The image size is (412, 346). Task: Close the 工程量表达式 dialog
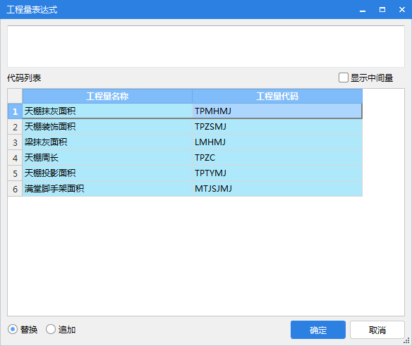click(x=401, y=10)
